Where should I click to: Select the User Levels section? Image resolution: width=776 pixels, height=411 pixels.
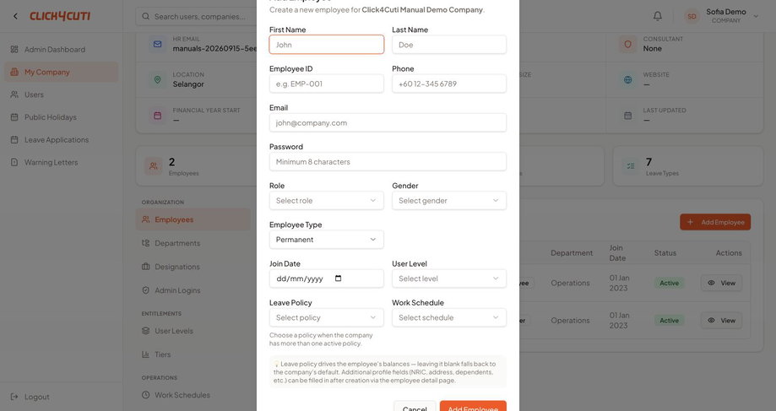pos(193,331)
